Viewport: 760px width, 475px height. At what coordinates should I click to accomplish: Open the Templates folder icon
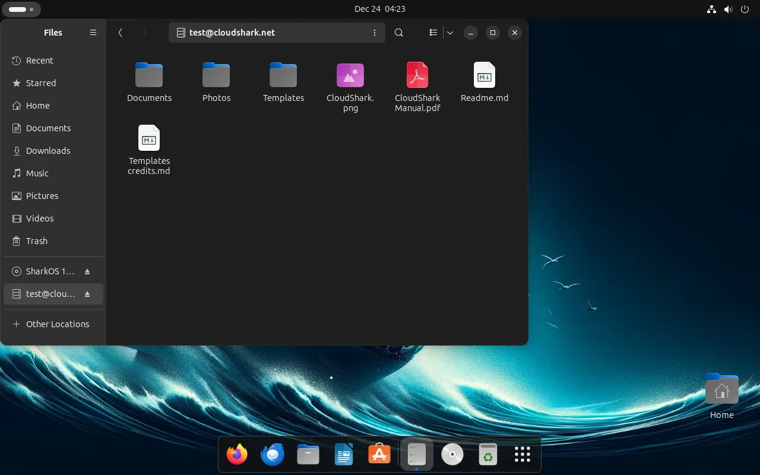283,75
